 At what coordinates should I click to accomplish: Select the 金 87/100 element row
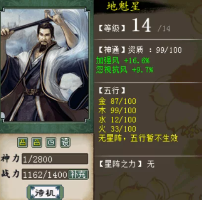117,101
